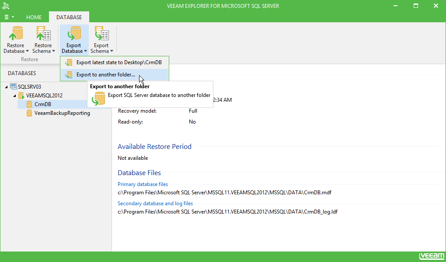Click the CrmDB database icon
446x262 pixels.
(29, 104)
